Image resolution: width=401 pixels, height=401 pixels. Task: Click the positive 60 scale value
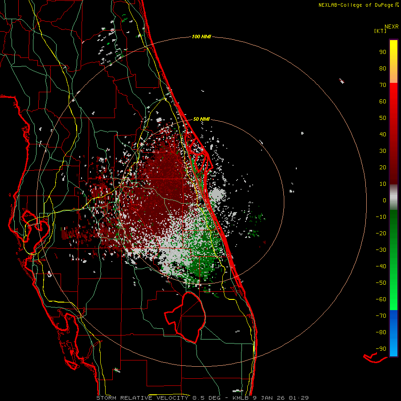point(383,101)
